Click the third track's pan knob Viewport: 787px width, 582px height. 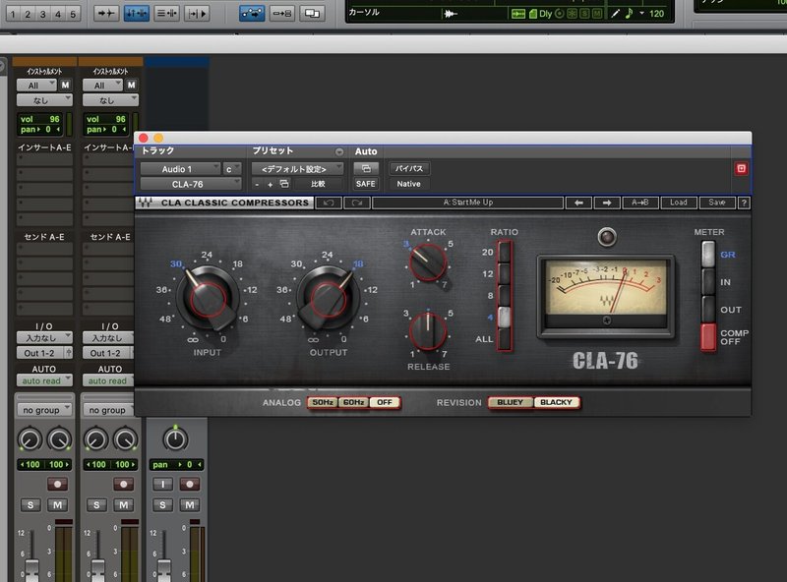[175, 439]
